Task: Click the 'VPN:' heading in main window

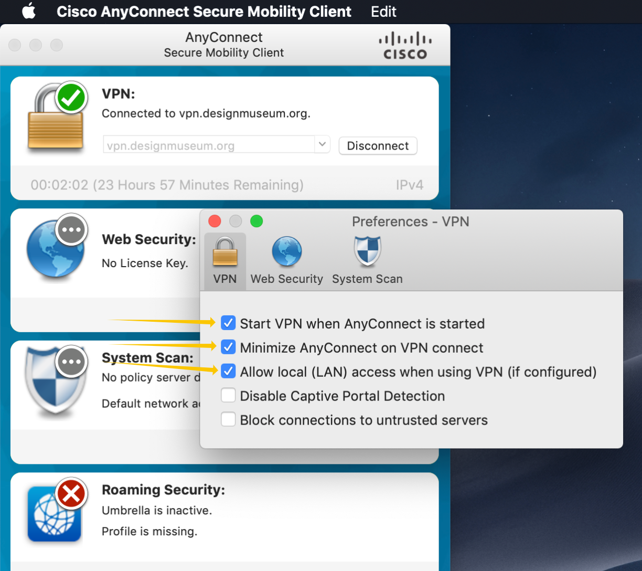Action: (119, 94)
